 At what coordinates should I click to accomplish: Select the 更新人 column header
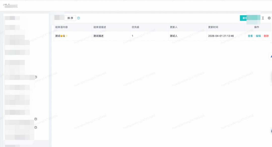pyautogui.click(x=188, y=27)
